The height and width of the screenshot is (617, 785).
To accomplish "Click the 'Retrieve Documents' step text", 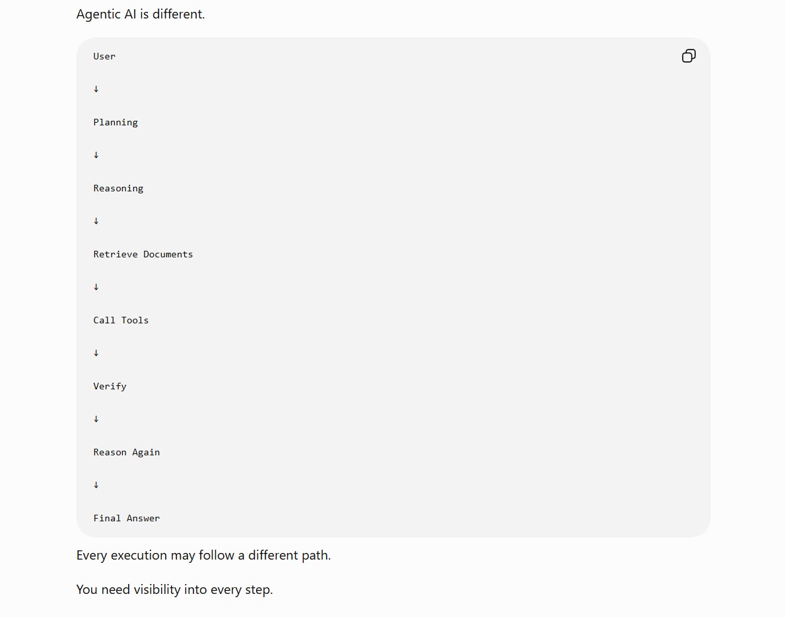I will (143, 254).
